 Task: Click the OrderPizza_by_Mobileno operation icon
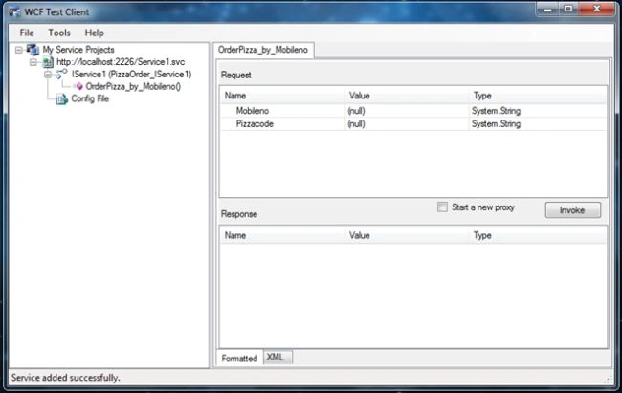click(x=78, y=86)
